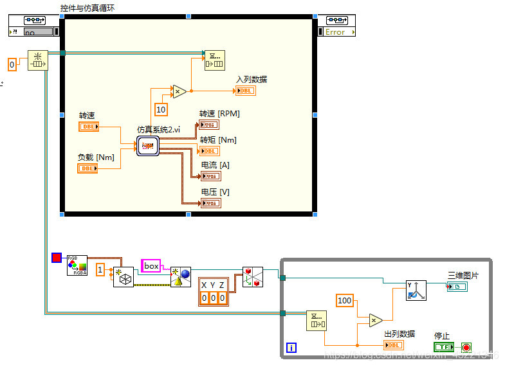Select the 转速 DBL control terminal
The width and height of the screenshot is (505, 367).
coord(89,127)
